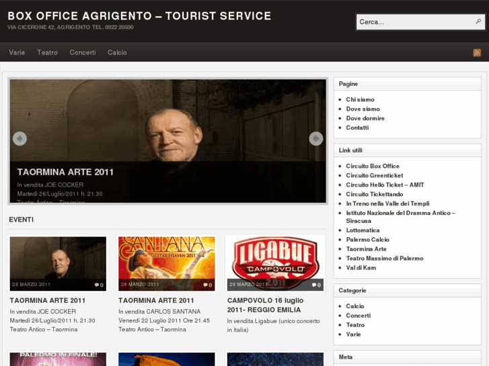Image resolution: width=489 pixels, height=366 pixels.
Task: Click the search magnifier icon
Action: [x=478, y=21]
